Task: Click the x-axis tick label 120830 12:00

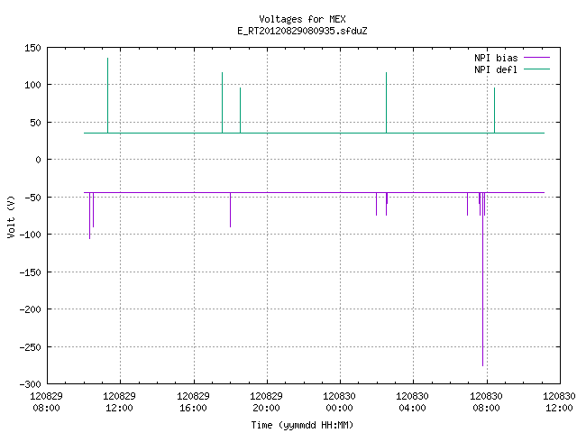Action: [x=559, y=402]
